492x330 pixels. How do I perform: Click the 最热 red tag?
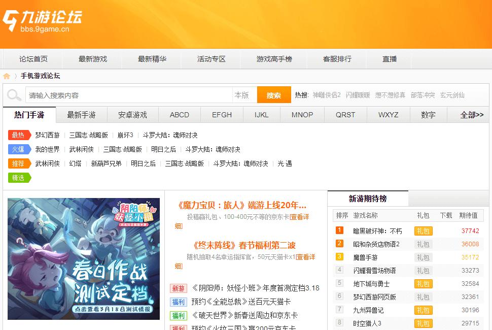pyautogui.click(x=19, y=135)
